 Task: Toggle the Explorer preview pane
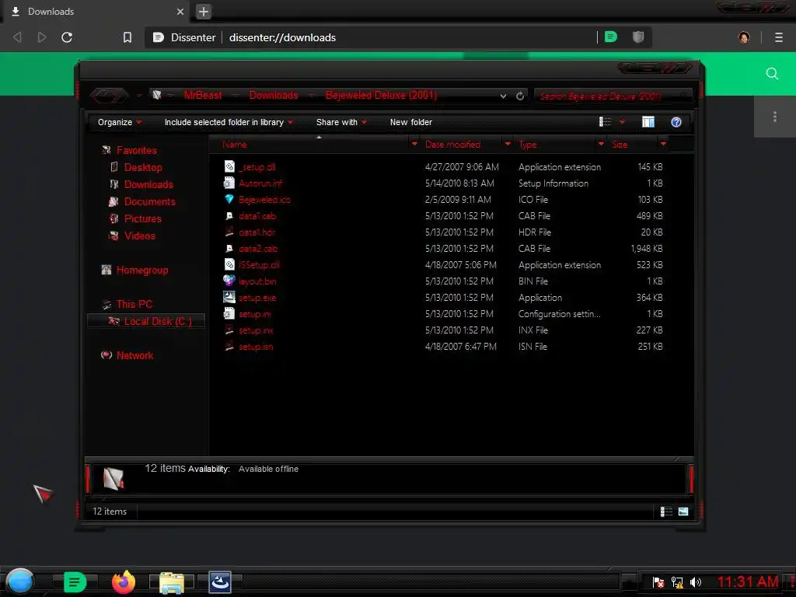(x=648, y=122)
